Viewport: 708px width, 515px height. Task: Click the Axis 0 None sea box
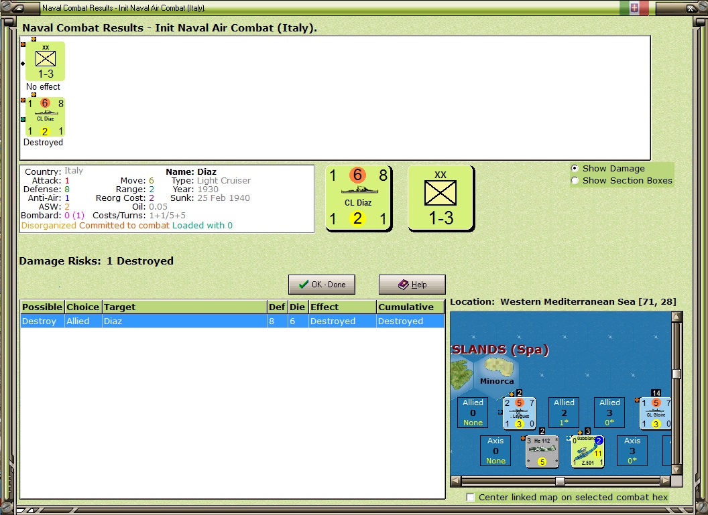coord(495,451)
